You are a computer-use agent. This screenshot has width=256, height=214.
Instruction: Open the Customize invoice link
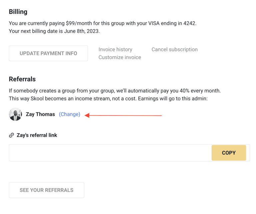(x=120, y=57)
